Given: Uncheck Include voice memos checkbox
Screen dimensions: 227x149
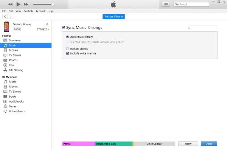Looking at the screenshot, I should click(67, 53).
